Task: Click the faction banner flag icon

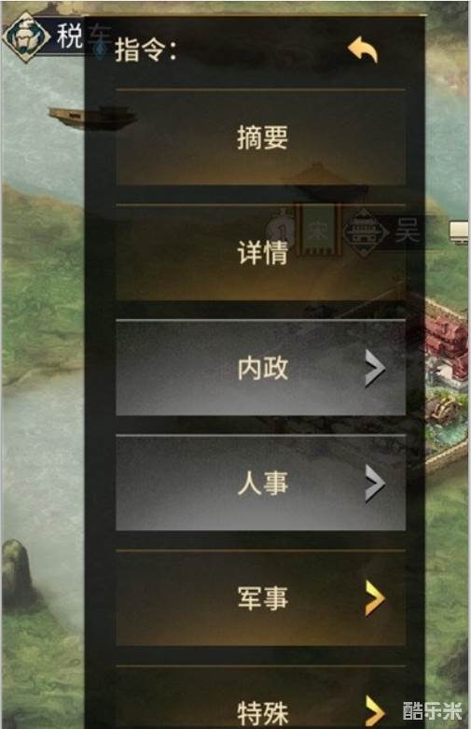Action: click(319, 231)
